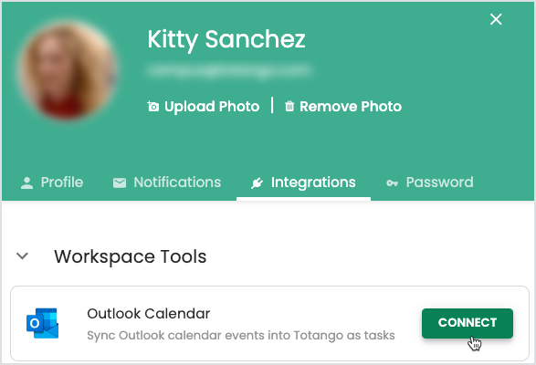The width and height of the screenshot is (536, 365).
Task: Click the Kitty Sanchez name header
Action: coord(226,39)
